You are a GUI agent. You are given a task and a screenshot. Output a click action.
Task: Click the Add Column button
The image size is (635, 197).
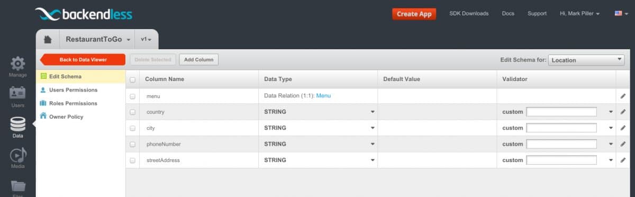point(199,60)
